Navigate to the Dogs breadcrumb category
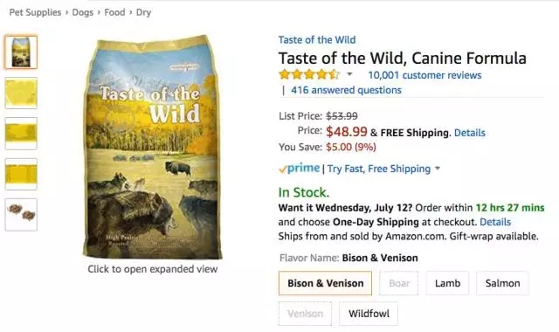The height and width of the screenshot is (332, 559). point(82,12)
